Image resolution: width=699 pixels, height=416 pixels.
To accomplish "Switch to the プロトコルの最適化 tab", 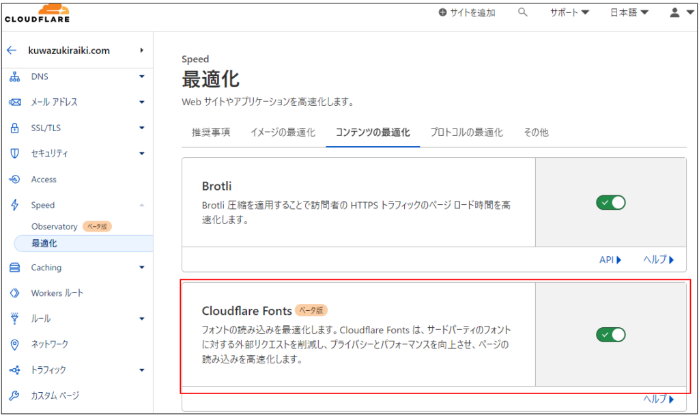I will 466,133.
